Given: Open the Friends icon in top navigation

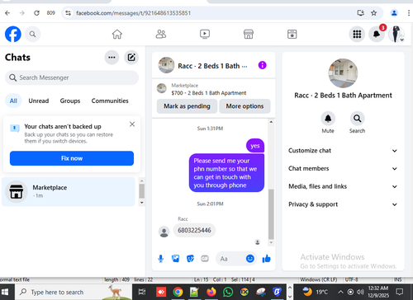Looking at the screenshot, I should (161, 34).
